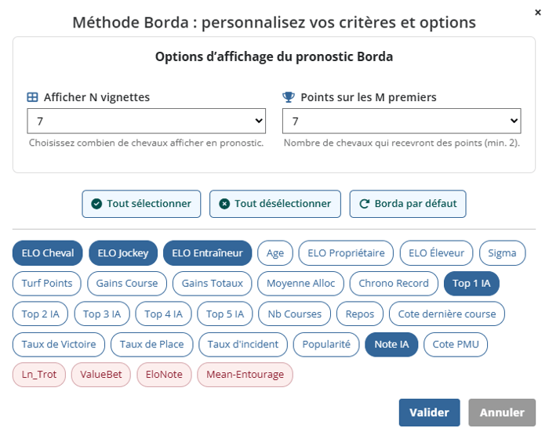The width and height of the screenshot is (549, 435).
Task: Enable the Sigma criterion
Action: pyautogui.click(x=502, y=253)
